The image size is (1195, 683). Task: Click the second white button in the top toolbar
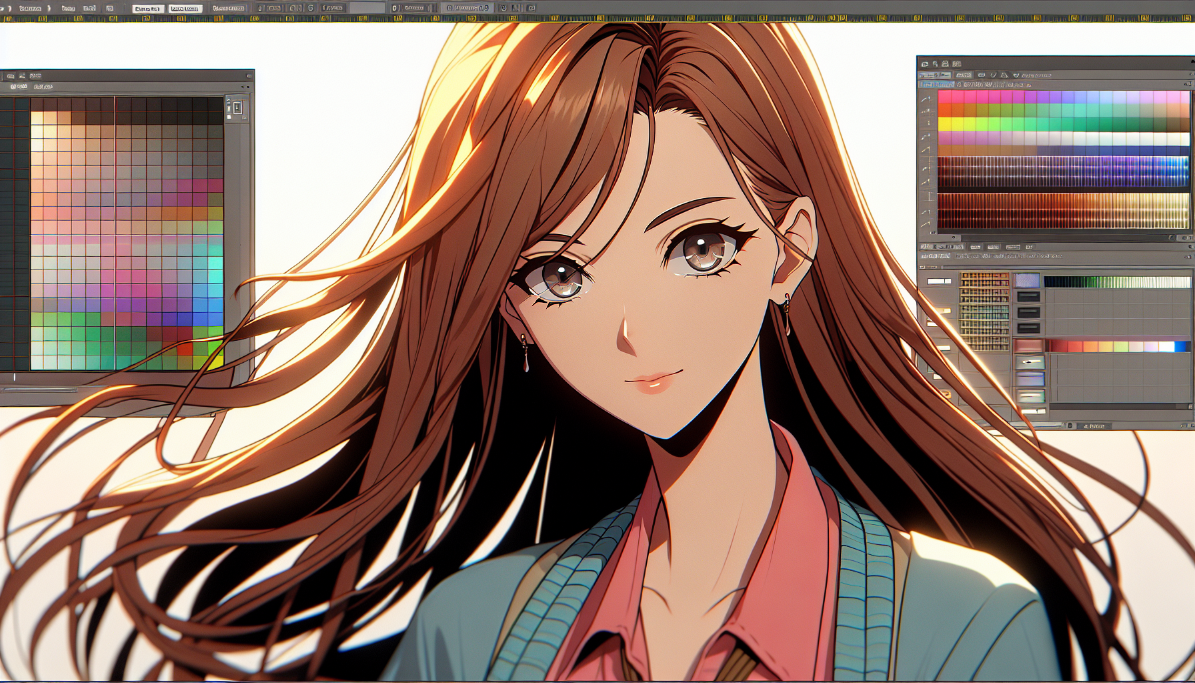tap(185, 9)
